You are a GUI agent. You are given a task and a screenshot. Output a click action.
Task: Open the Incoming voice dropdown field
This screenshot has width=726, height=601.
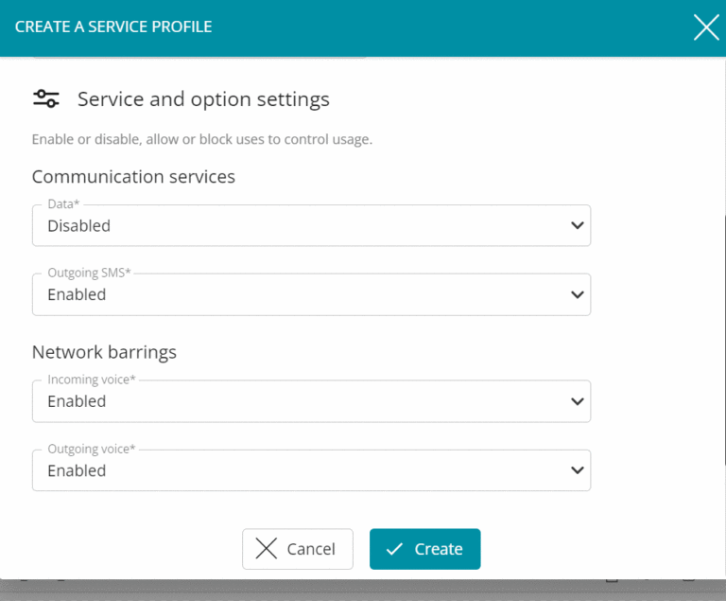(x=311, y=401)
